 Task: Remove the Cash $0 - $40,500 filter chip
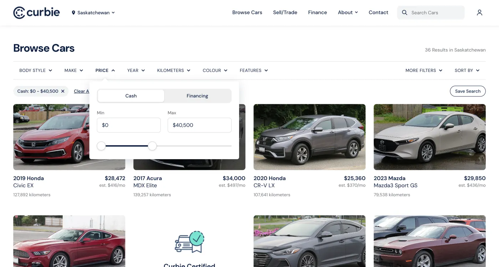click(63, 91)
